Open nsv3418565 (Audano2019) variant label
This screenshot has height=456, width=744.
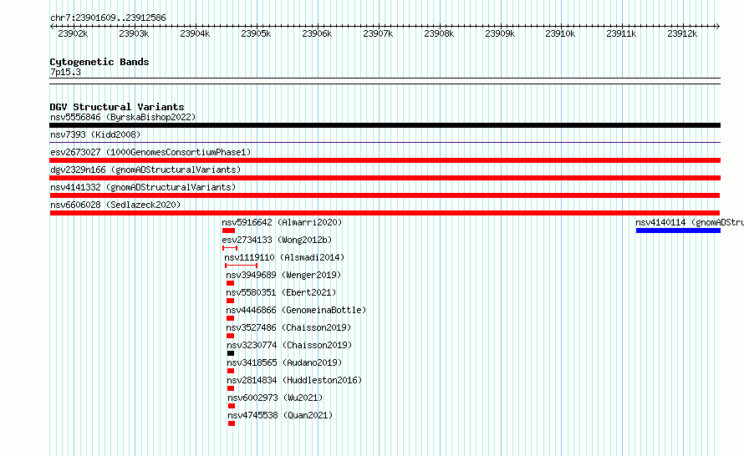tap(284, 362)
